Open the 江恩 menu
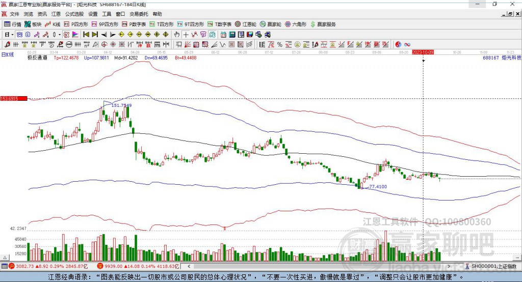This screenshot has width=522, height=282. [x=56, y=14]
